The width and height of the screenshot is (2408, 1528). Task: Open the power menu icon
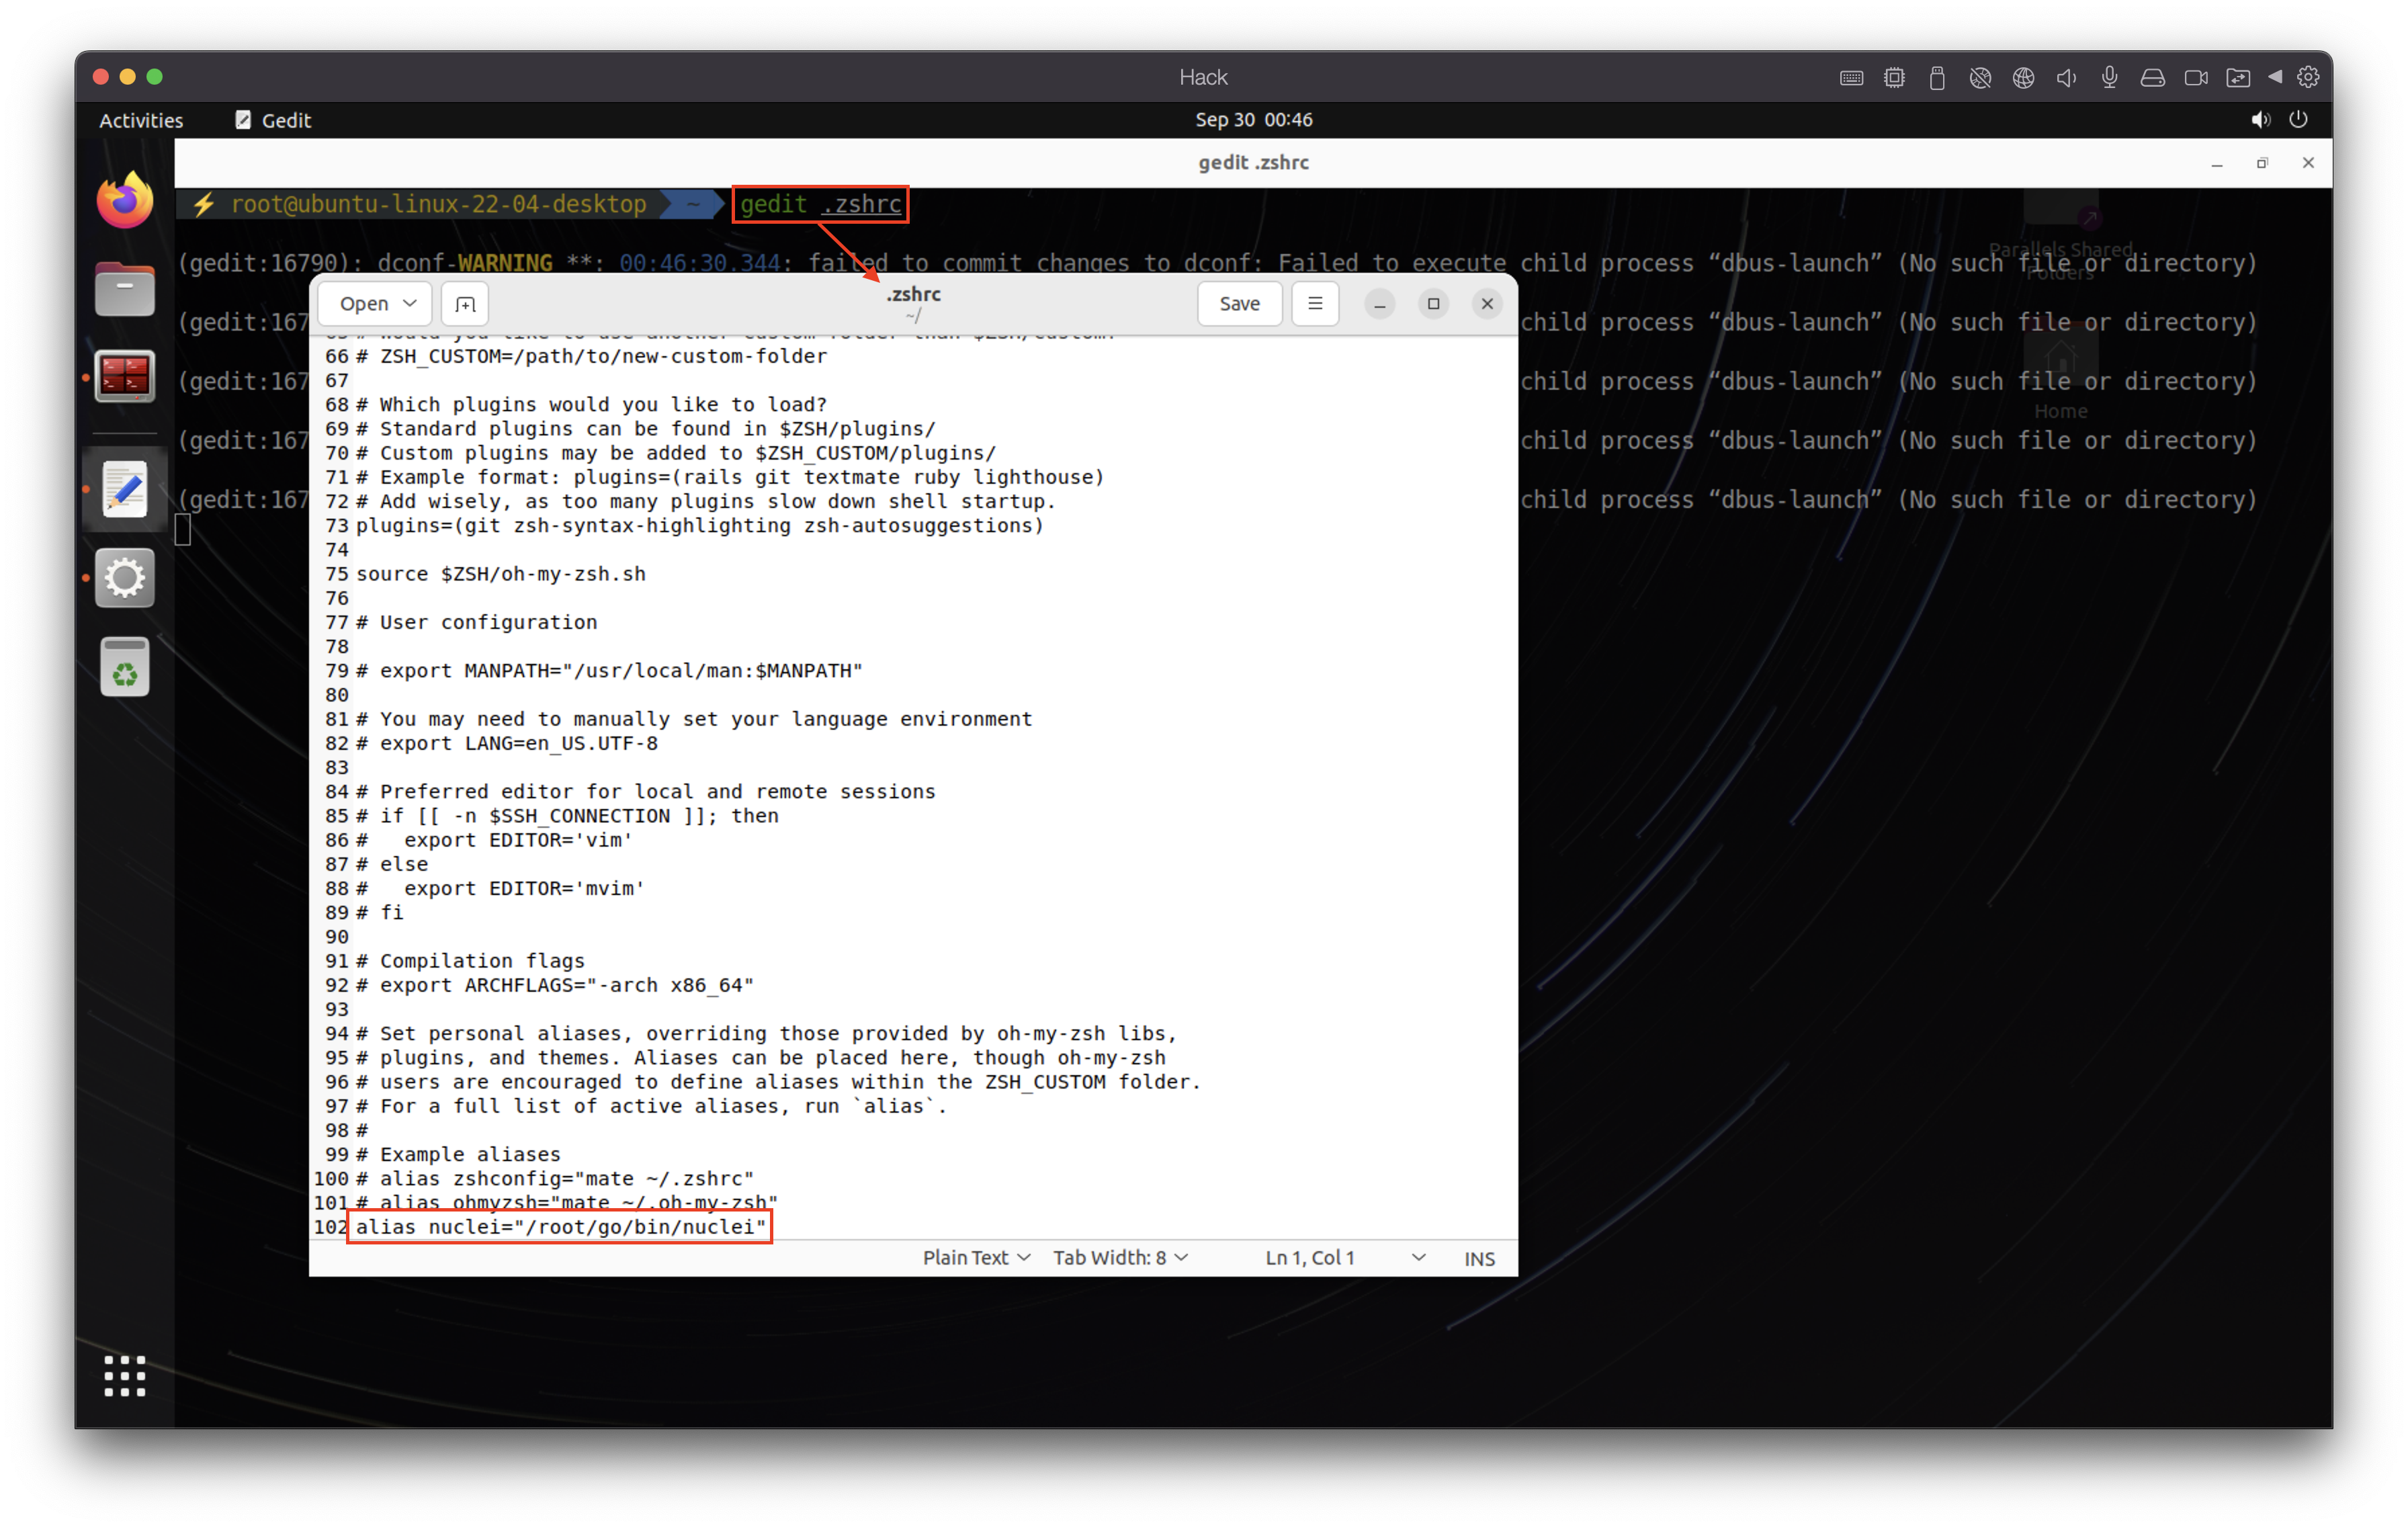pyautogui.click(x=2298, y=120)
